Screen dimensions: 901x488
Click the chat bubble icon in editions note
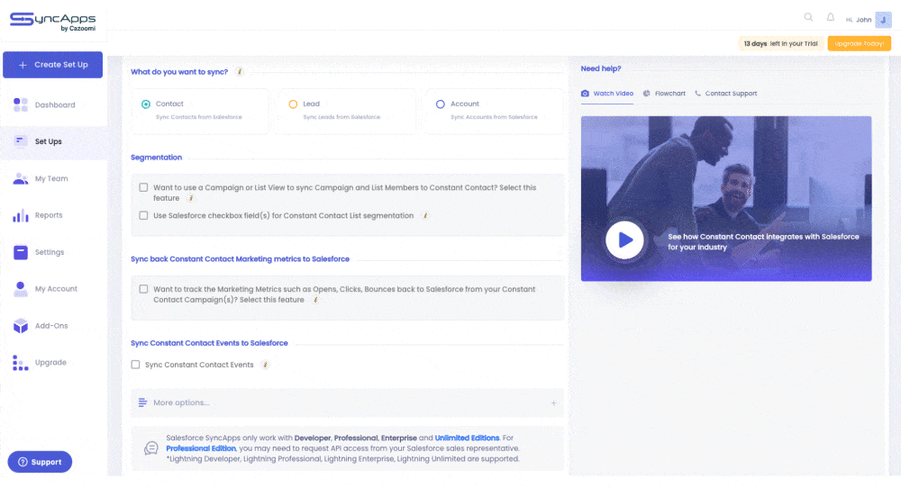pyautogui.click(x=151, y=447)
